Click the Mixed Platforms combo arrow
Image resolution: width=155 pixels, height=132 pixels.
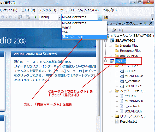point(100,17)
